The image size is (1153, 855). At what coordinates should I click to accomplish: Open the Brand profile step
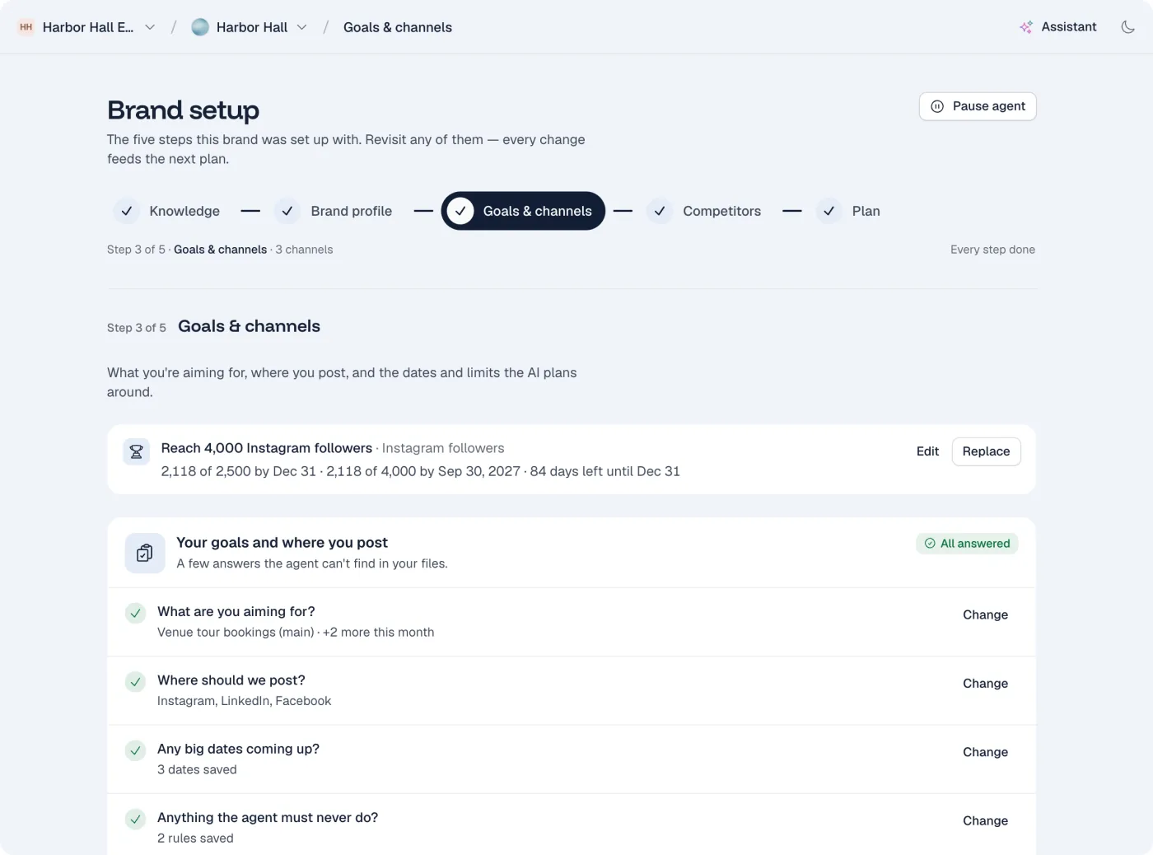(x=334, y=211)
